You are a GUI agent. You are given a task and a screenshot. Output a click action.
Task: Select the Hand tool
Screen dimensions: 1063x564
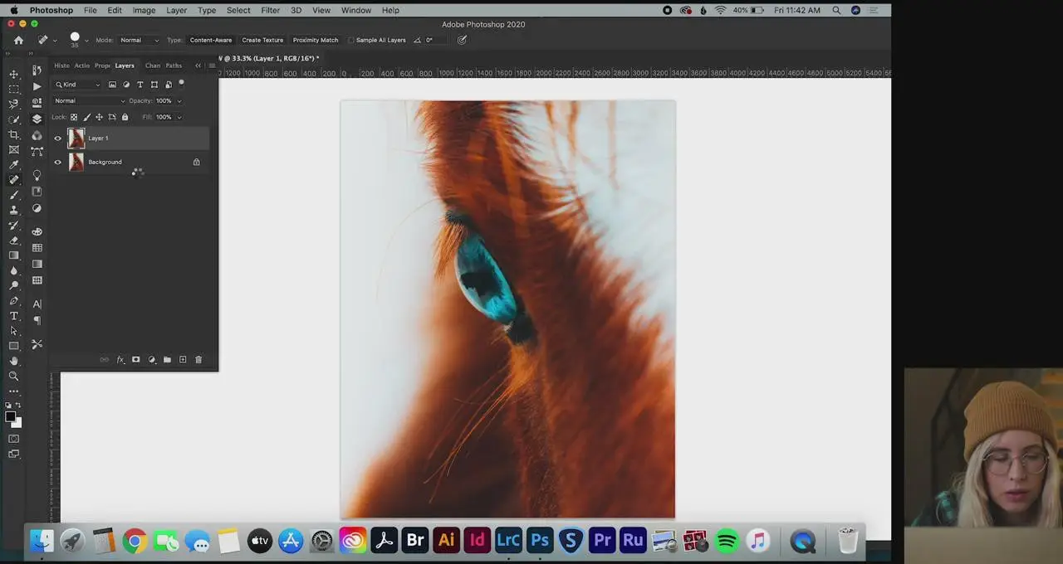[x=13, y=361]
